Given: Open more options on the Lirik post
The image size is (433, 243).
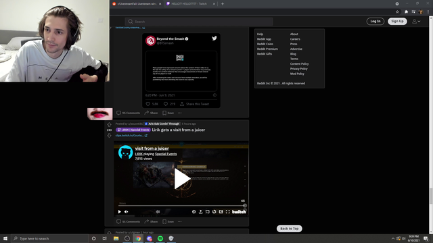Looking at the screenshot, I should click(x=180, y=221).
